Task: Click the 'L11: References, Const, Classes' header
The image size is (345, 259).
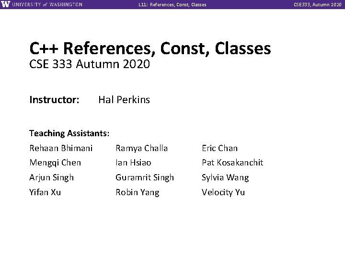Action: (x=172, y=5)
